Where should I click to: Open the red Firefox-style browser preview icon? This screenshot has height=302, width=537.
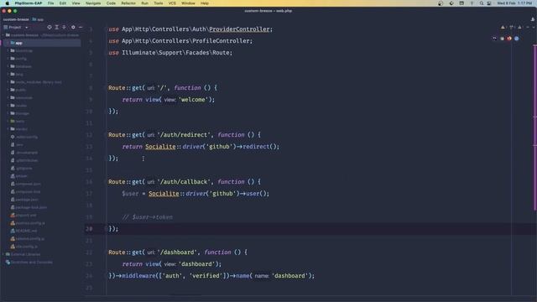pyautogui.click(x=509, y=39)
